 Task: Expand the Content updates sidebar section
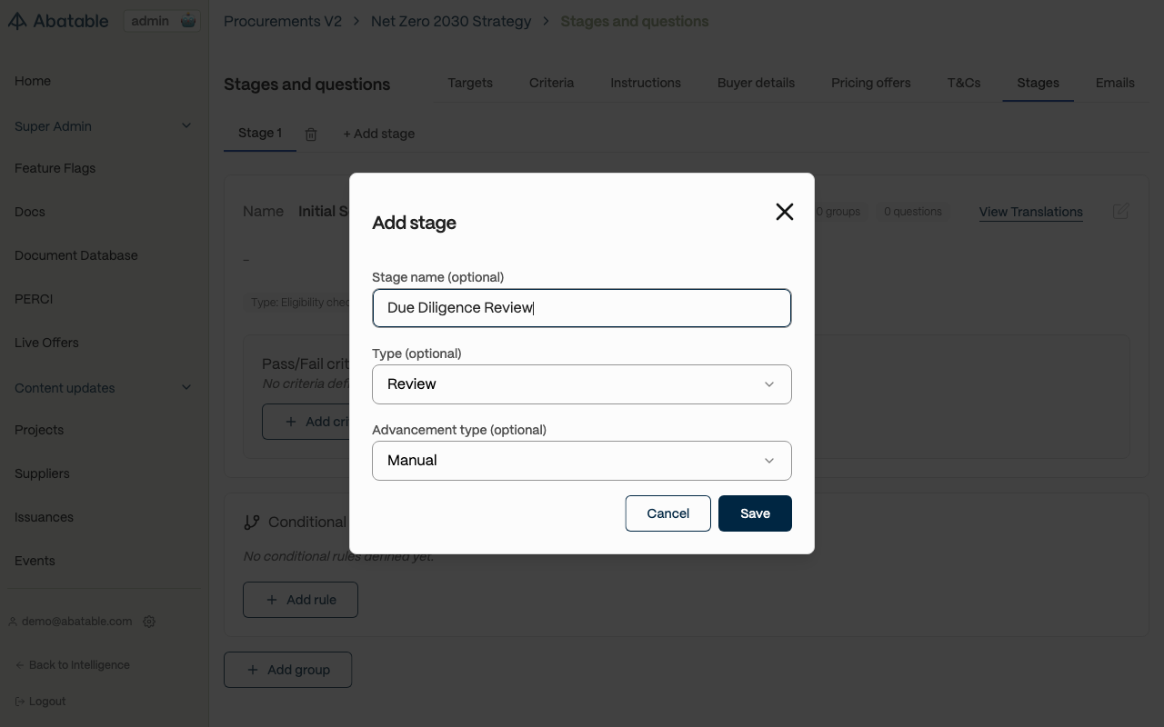[186, 388]
